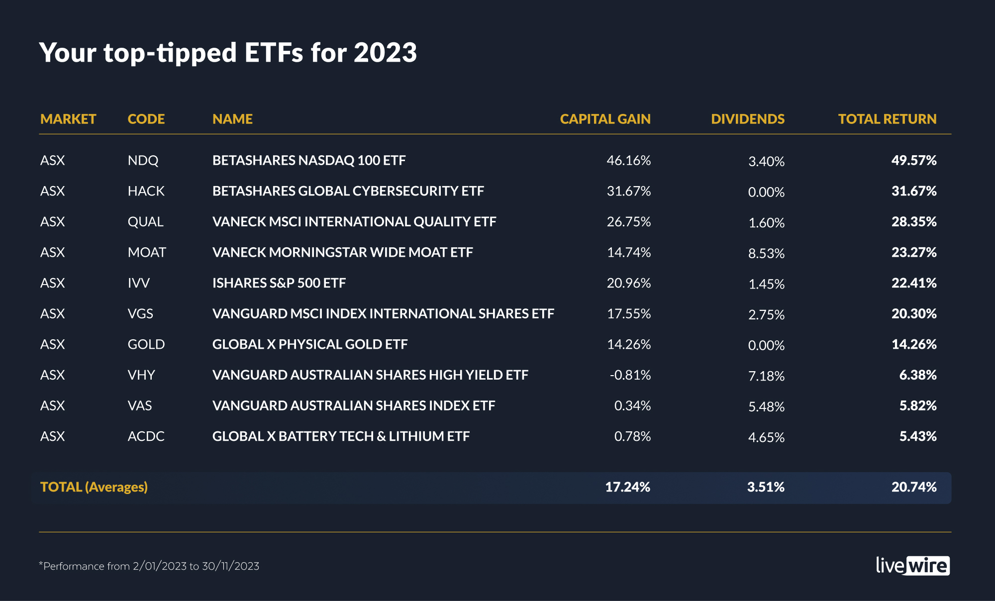The width and height of the screenshot is (995, 601).
Task: Click the MARKET column header
Action: tap(68, 119)
